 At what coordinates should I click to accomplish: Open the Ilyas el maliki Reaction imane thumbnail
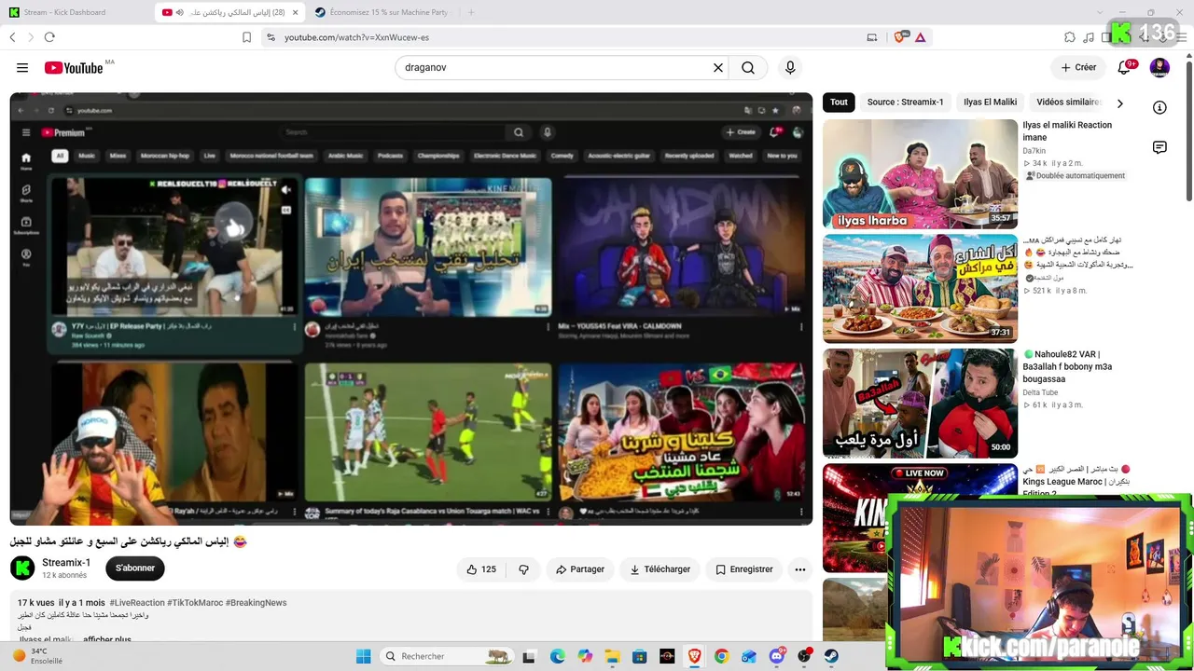click(x=920, y=174)
